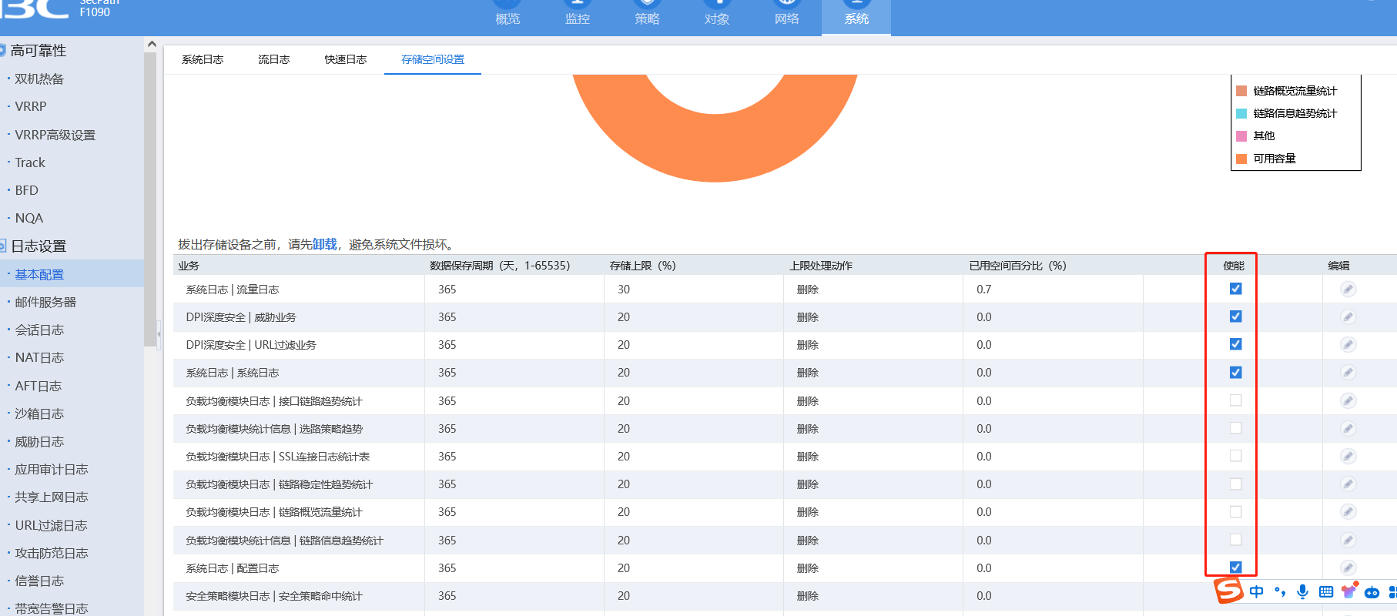Screen dimensions: 1397x616
Task: Uncheck enable box for DPI深度安全 | URL过滤业务
Action: coord(1235,344)
